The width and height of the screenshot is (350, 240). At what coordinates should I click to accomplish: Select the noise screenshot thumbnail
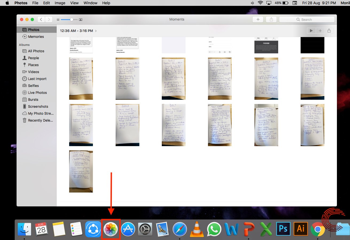pyautogui.click(x=266, y=45)
